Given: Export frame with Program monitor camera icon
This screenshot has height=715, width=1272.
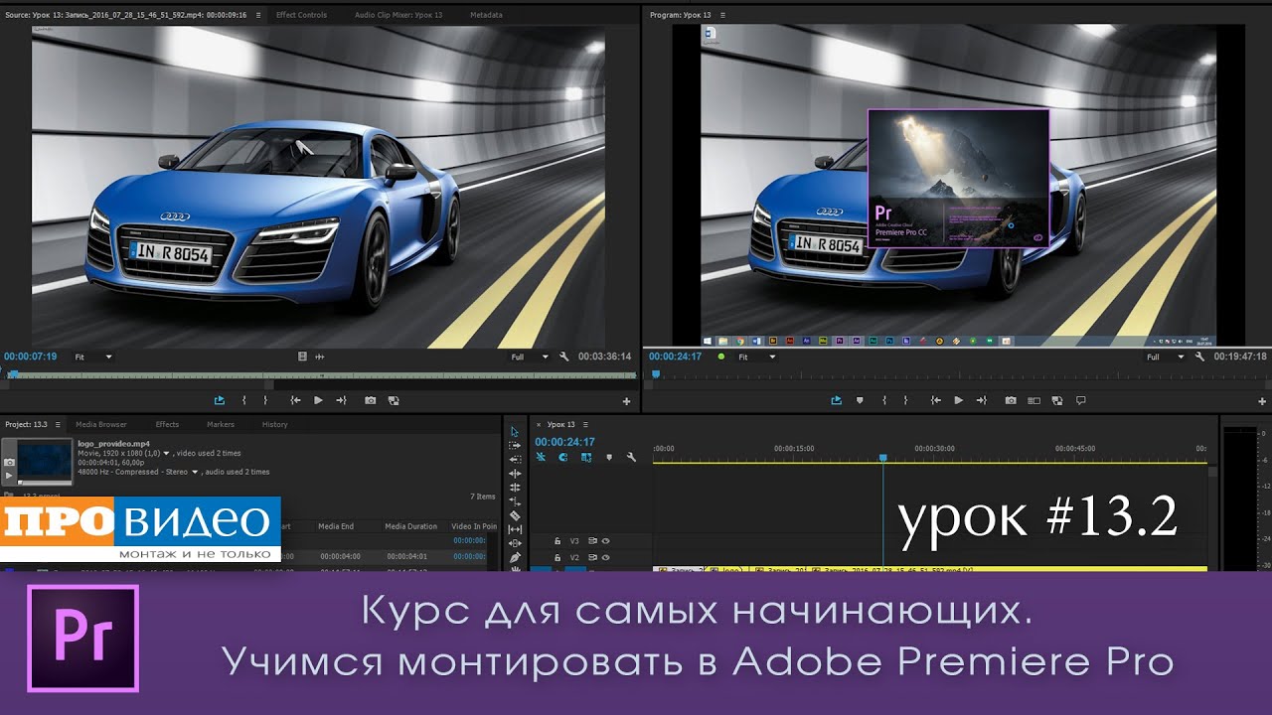Looking at the screenshot, I should [1011, 400].
